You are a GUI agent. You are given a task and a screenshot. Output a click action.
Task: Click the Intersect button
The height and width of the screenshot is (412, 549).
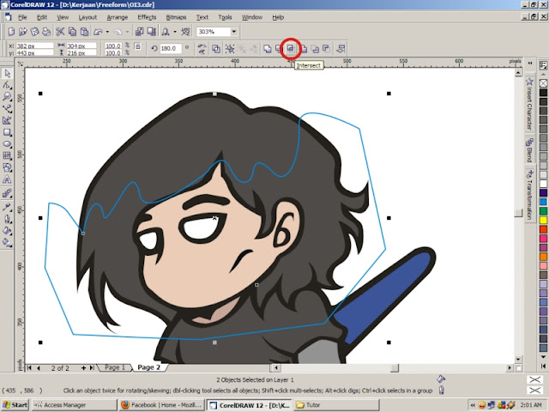[291, 48]
